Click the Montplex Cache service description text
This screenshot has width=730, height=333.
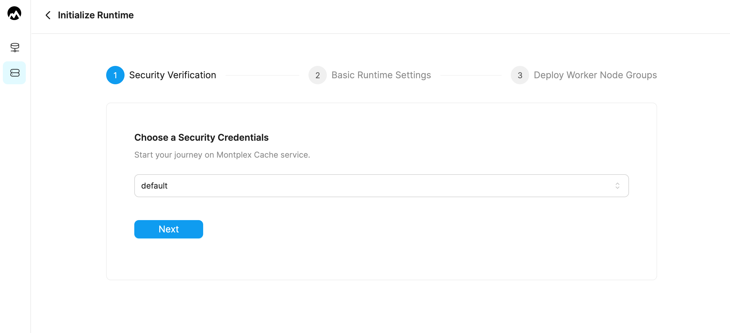click(222, 155)
